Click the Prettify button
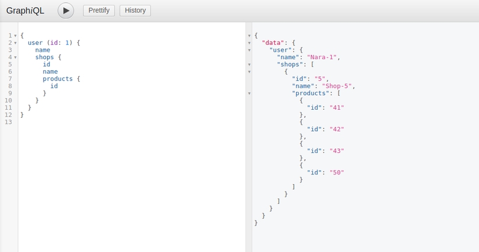The width and height of the screenshot is (479, 252). click(99, 10)
